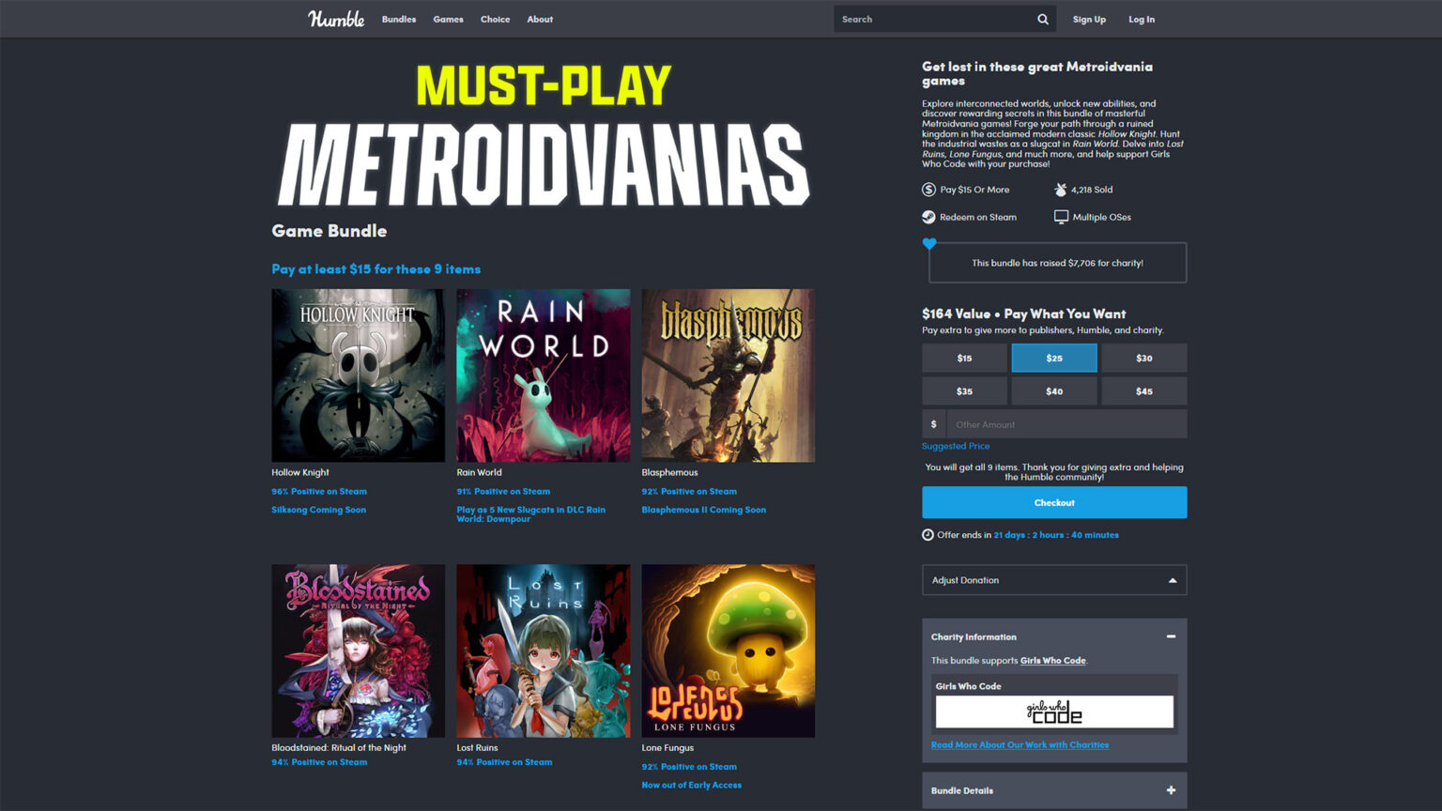The width and height of the screenshot is (1442, 811).
Task: Open the Bundles menu item
Action: (x=398, y=19)
